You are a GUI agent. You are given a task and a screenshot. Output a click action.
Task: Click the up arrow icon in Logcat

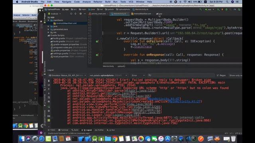[x=49, y=89]
